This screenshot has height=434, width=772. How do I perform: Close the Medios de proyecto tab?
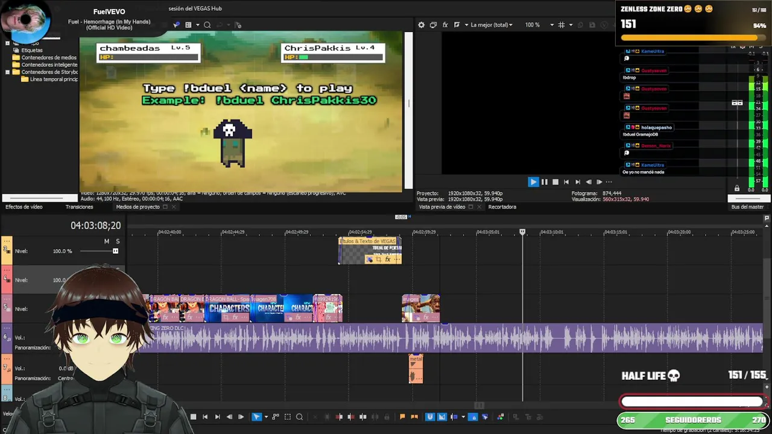coord(174,207)
